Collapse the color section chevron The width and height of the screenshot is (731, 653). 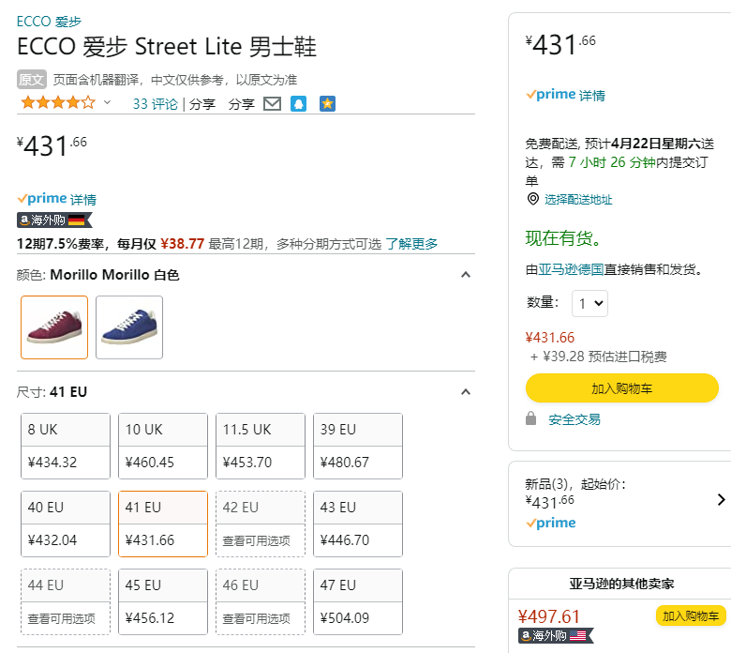click(x=465, y=275)
